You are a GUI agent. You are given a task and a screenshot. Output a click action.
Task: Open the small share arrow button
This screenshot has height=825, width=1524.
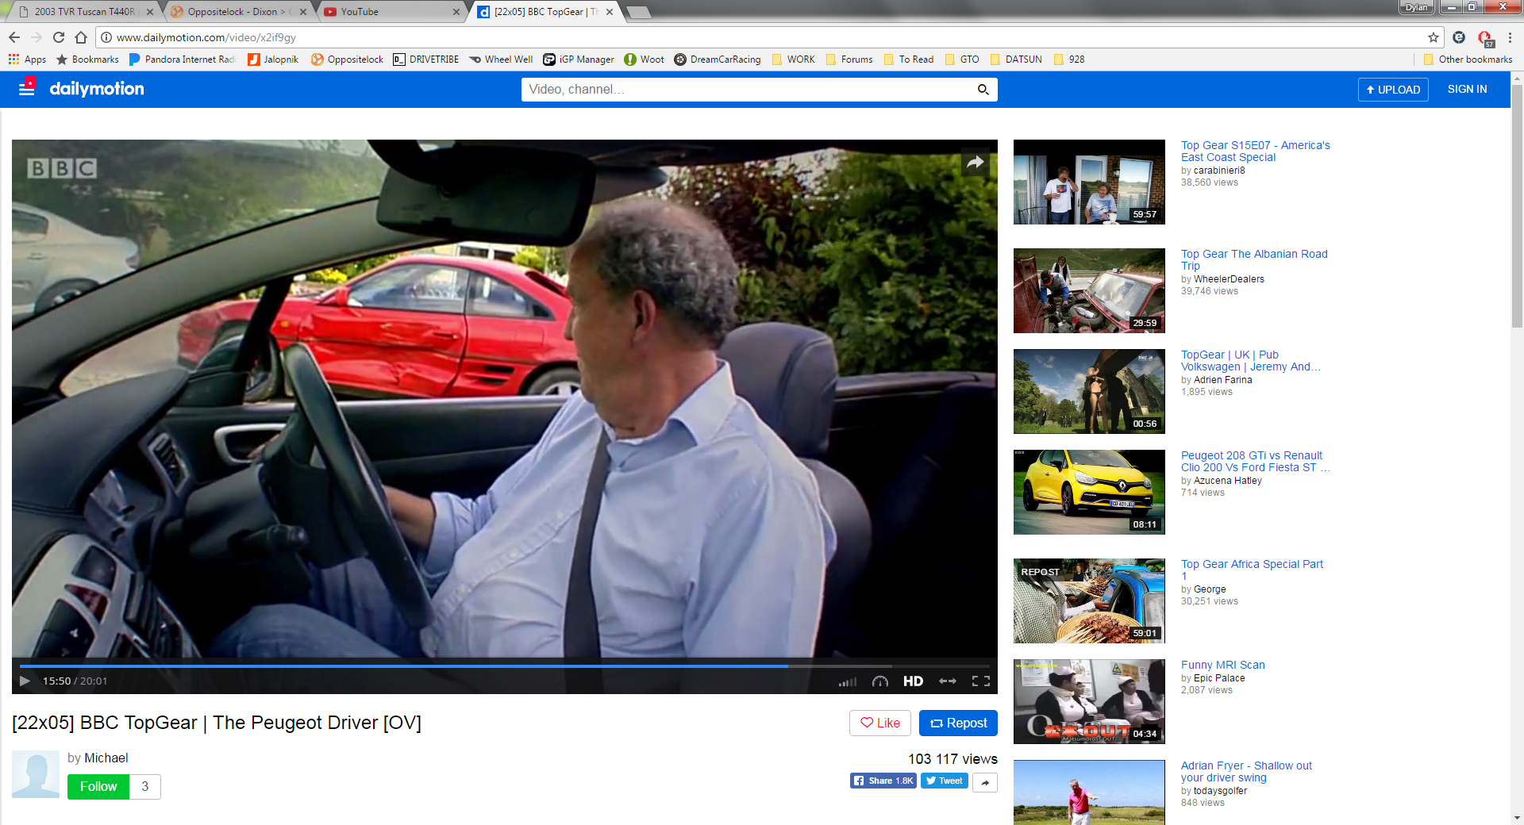point(985,782)
